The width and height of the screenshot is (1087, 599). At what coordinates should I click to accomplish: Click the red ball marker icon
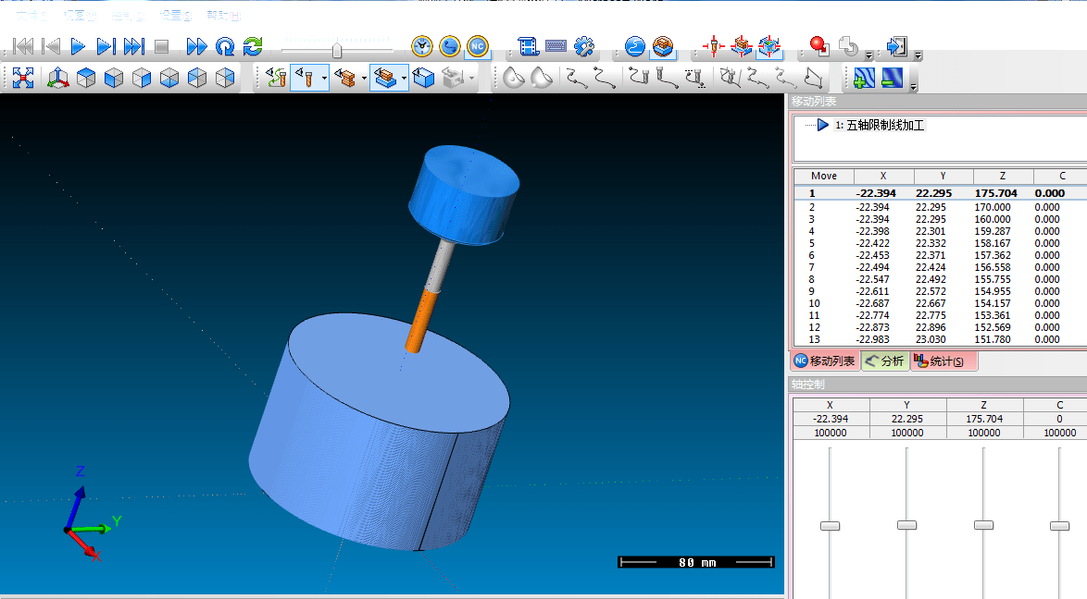[818, 45]
